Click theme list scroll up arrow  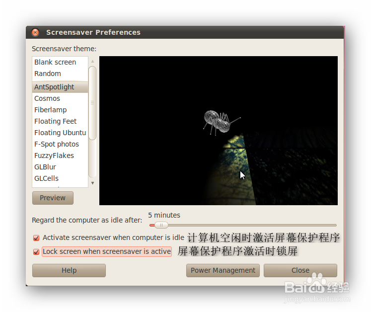[x=92, y=61]
